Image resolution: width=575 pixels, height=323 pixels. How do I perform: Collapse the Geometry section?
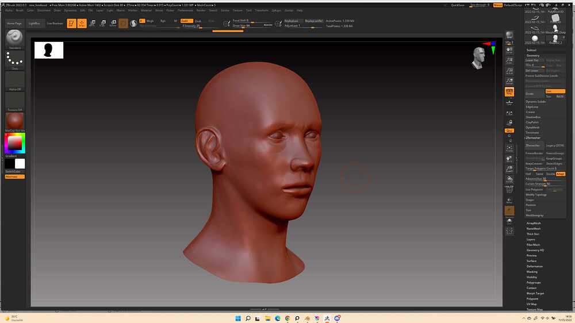(533, 55)
